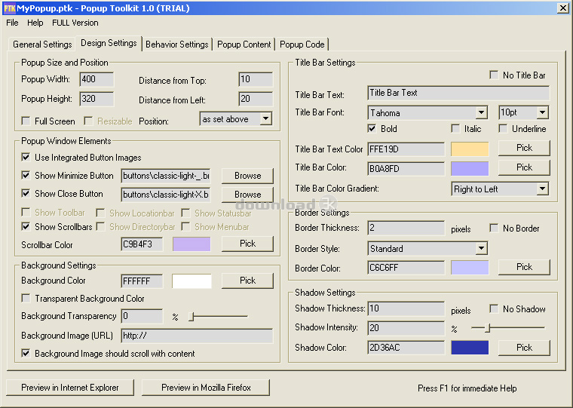Click the Title Bar Color swatch
The image size is (573, 408).
pos(470,169)
